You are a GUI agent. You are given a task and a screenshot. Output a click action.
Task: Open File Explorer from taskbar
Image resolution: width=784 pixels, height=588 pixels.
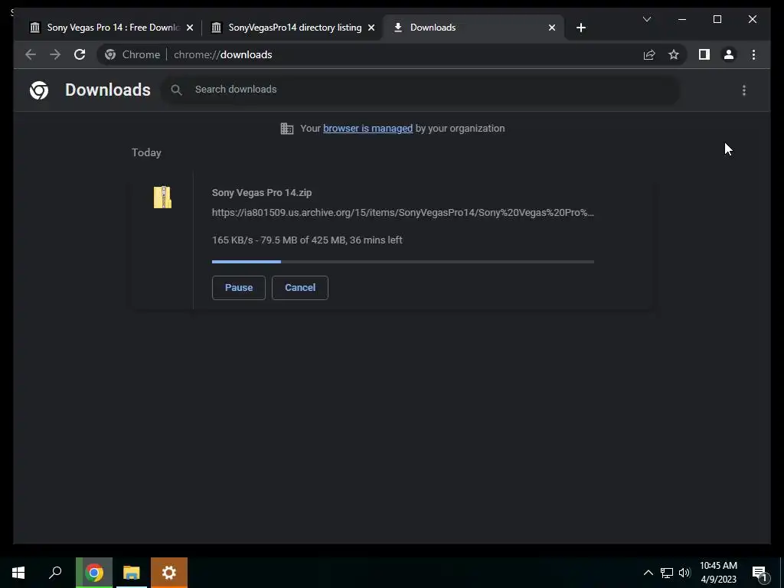point(132,573)
